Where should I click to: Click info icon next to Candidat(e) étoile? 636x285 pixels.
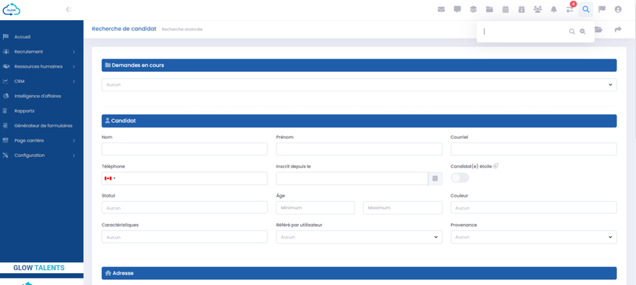tap(496, 166)
